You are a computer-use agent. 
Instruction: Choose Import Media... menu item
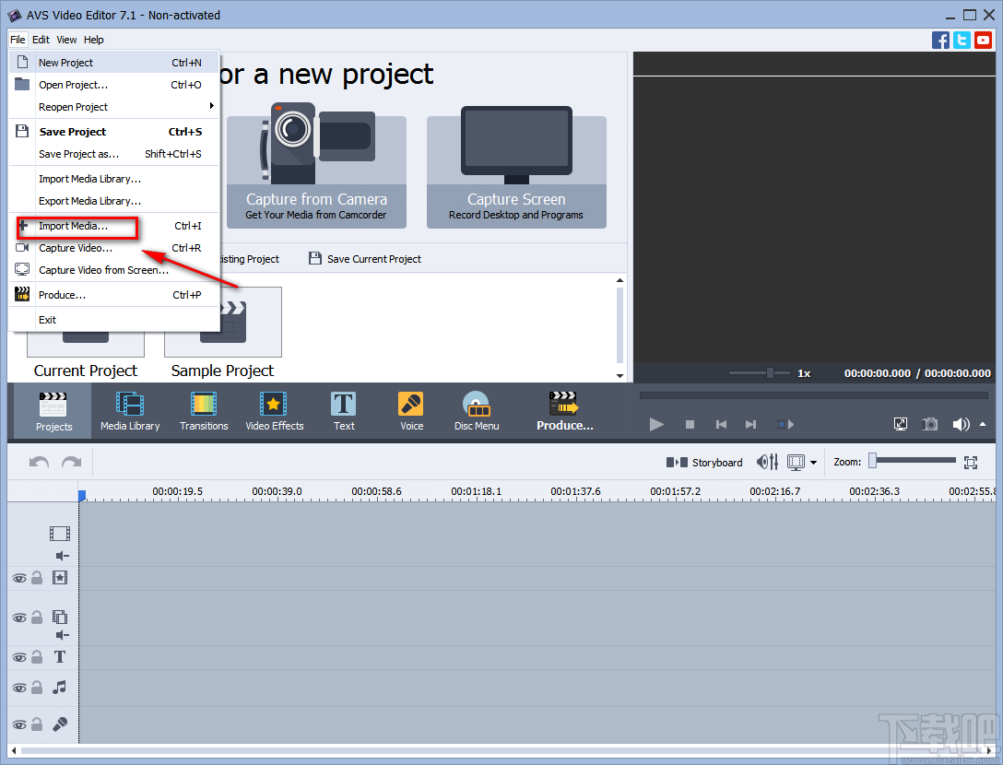(x=114, y=226)
